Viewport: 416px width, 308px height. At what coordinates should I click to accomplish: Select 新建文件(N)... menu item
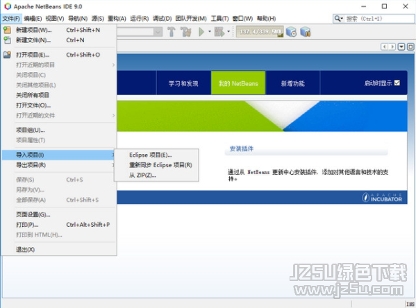click(x=59, y=40)
